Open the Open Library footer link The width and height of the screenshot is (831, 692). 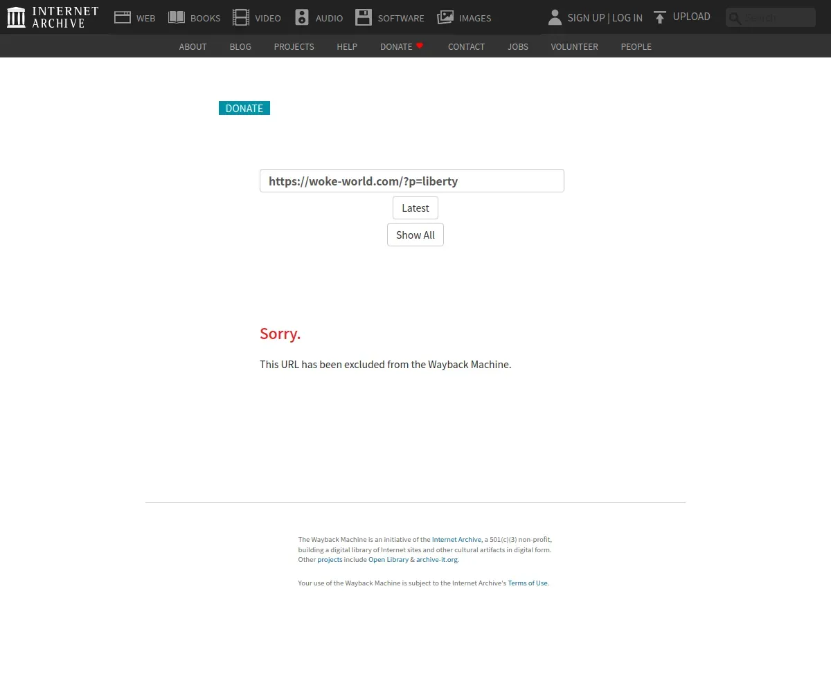(388, 559)
